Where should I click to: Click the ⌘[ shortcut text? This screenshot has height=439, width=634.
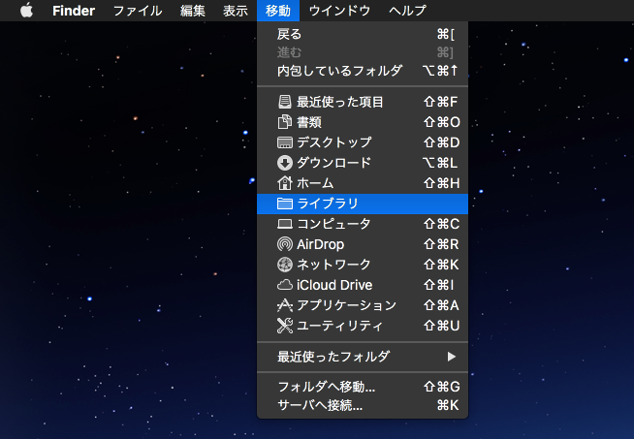coord(446,34)
